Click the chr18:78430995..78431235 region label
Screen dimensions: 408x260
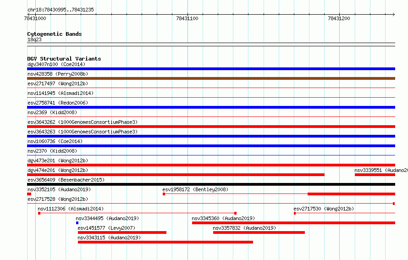(61, 10)
